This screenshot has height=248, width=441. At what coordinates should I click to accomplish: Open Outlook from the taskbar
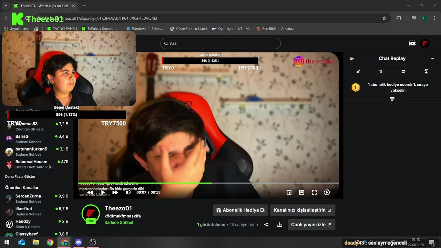click(21, 242)
